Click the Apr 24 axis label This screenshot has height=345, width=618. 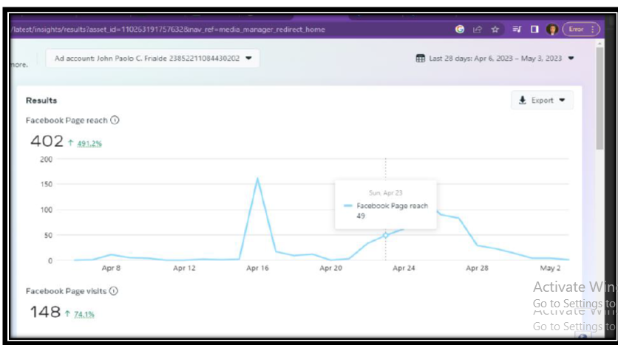pos(404,268)
